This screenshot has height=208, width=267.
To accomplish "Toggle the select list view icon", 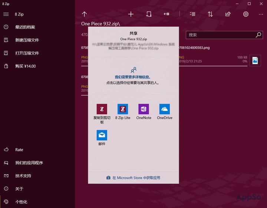I will tap(192, 14).
